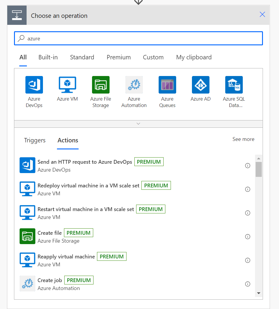
Task: View info for the Create file action
Action: tap(248, 237)
